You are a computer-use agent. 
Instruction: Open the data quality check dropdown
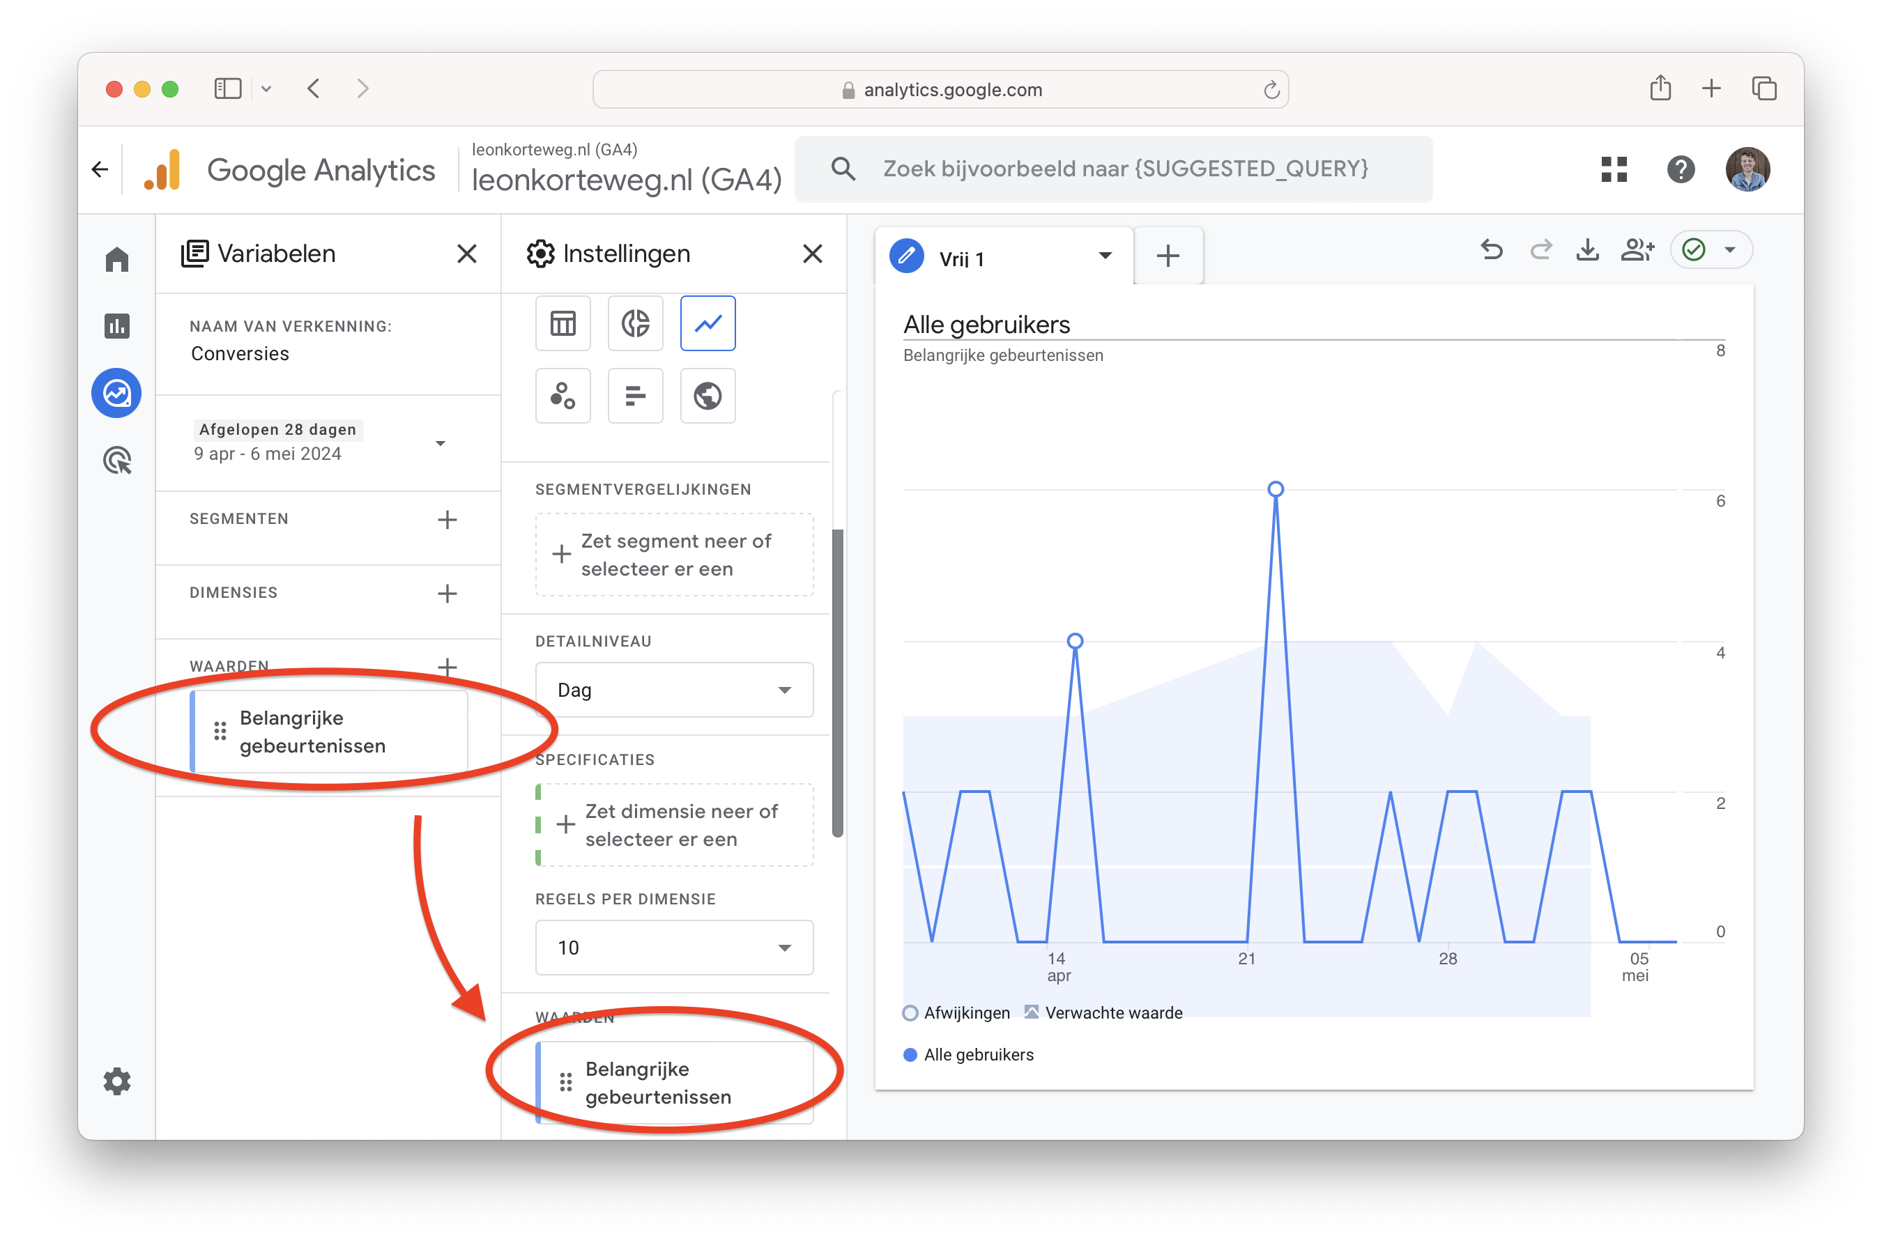pos(1711,251)
